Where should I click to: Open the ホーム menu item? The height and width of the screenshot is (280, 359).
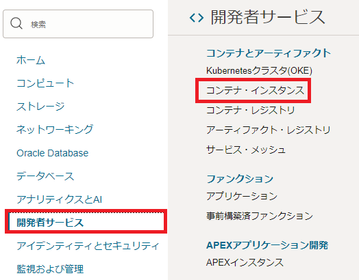31,60
